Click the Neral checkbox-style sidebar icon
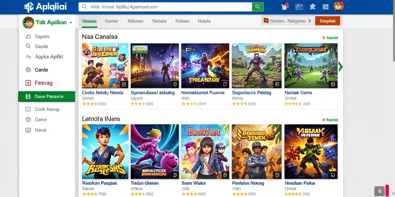 point(28,130)
